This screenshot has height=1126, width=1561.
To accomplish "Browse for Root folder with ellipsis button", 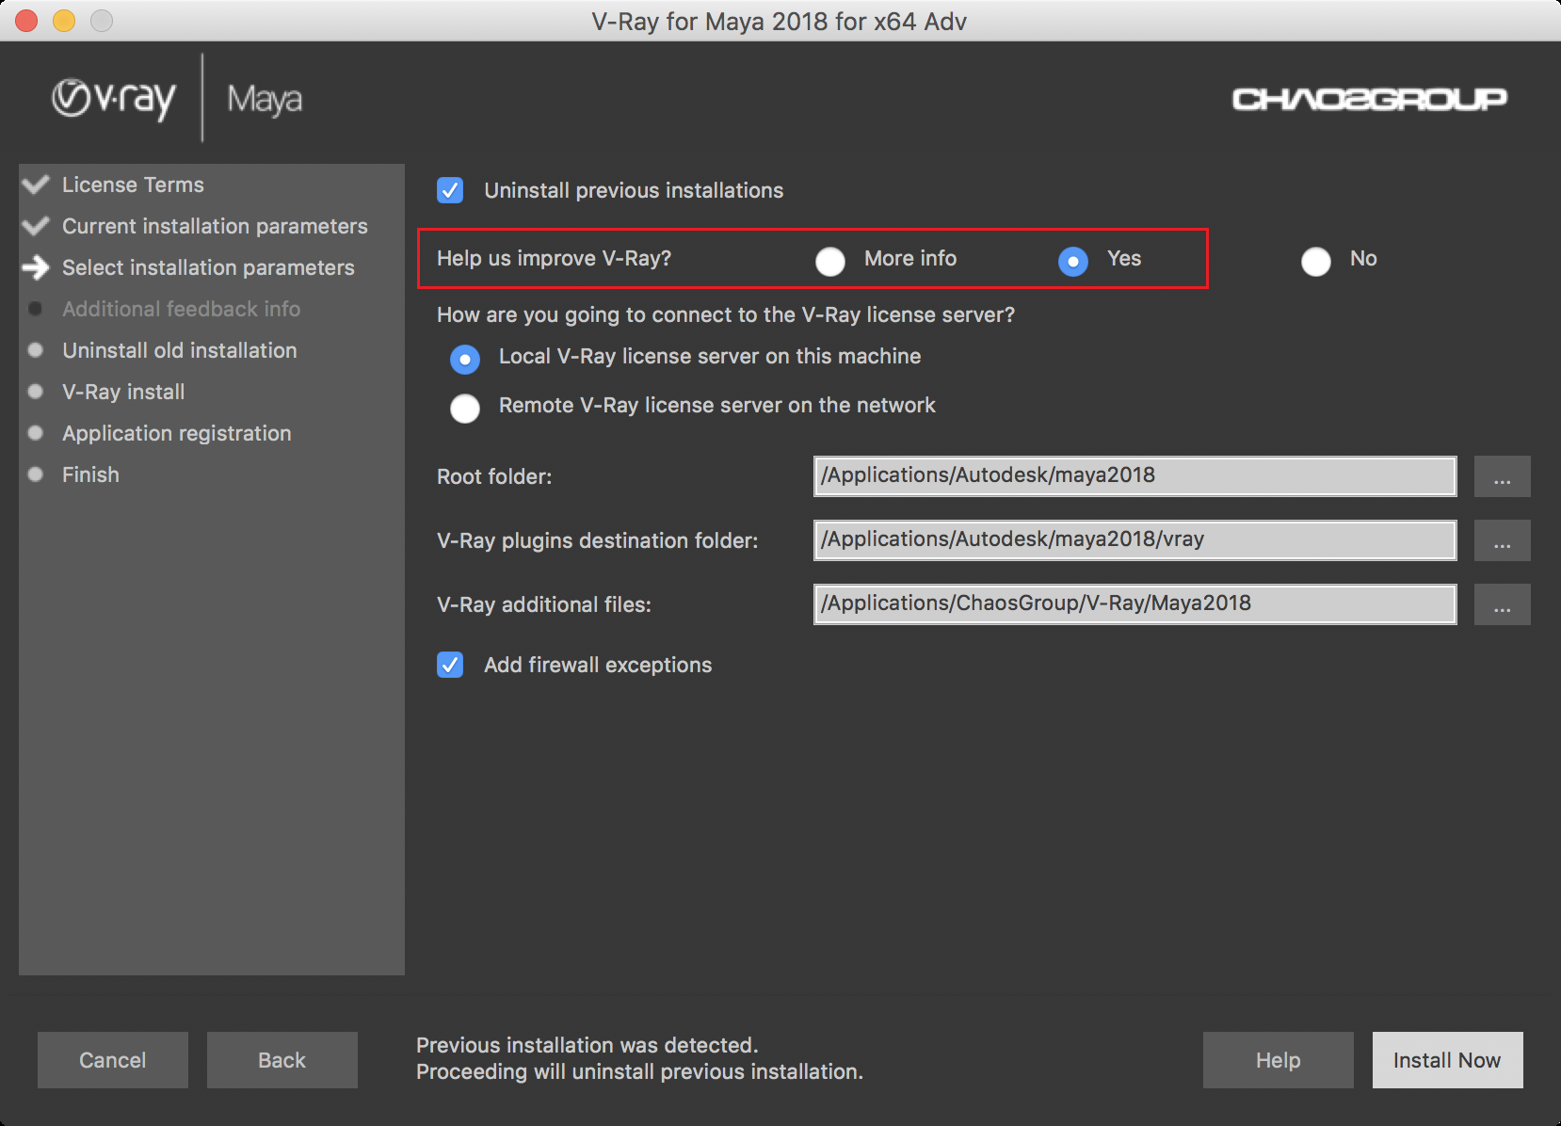I will 1503,476.
